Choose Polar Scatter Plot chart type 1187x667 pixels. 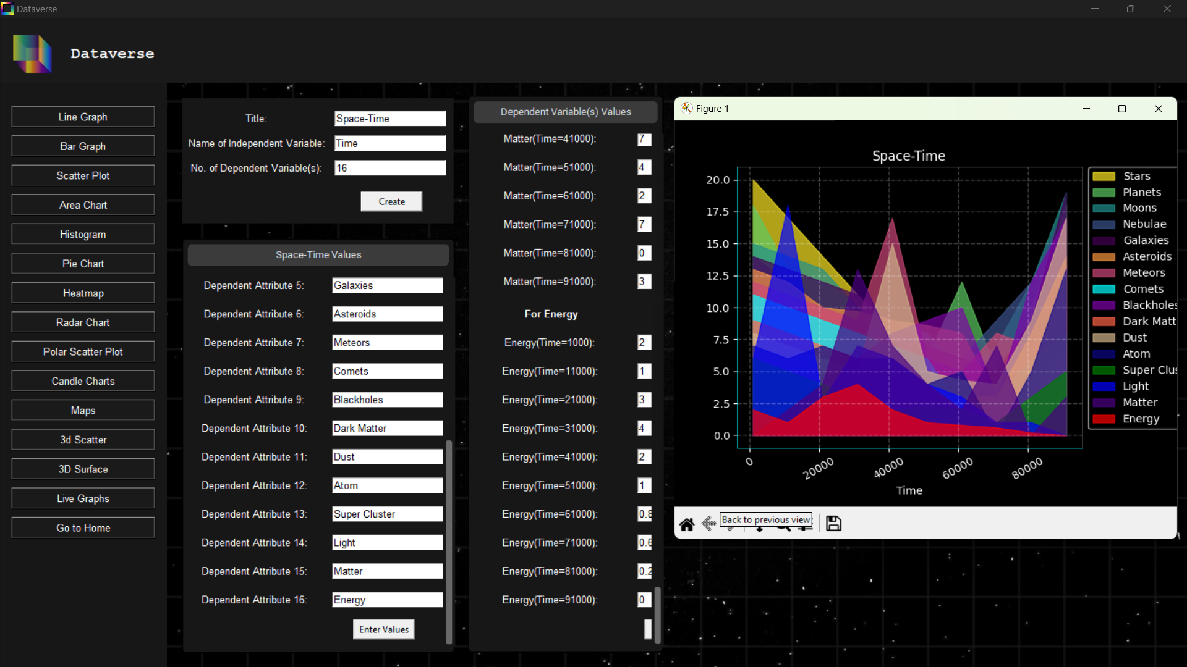point(83,352)
